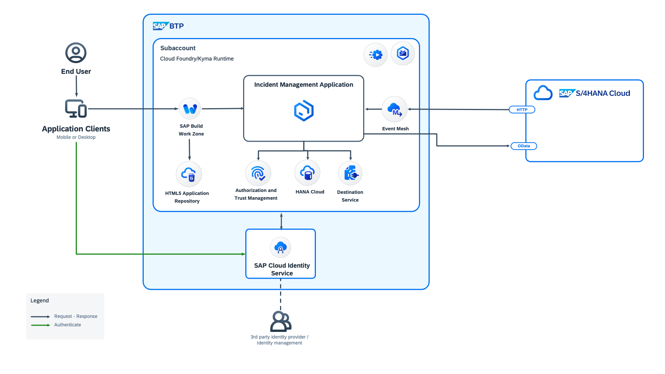Click the Destination Service icon

pos(350,173)
